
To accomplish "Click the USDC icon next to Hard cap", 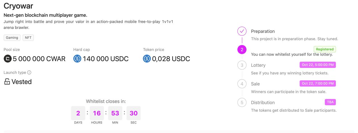I will tap(77, 59).
